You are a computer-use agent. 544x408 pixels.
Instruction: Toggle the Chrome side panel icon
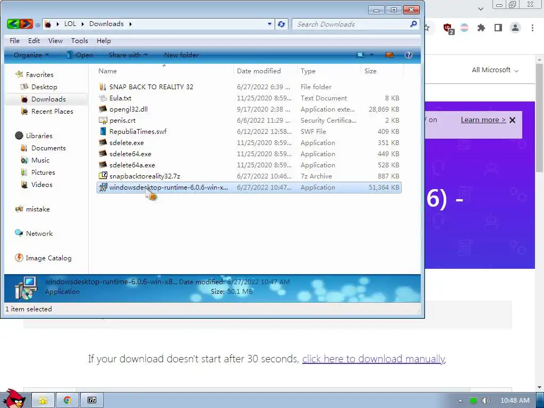(498, 28)
